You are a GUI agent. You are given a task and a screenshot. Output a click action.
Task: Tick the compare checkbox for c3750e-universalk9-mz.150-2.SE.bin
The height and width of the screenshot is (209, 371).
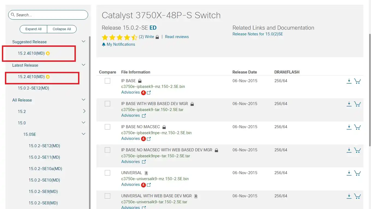coord(107,173)
